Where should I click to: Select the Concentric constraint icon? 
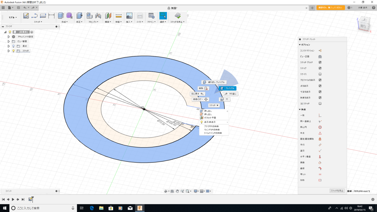tap(320, 127)
